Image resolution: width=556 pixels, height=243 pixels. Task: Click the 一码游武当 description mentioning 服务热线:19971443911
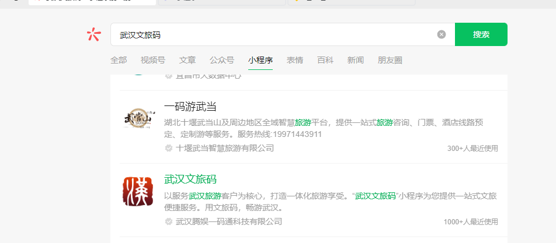click(x=324, y=128)
